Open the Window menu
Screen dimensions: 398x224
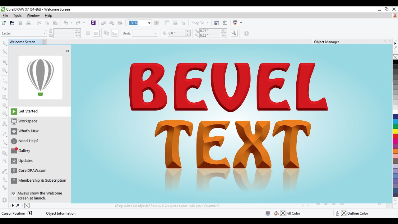(x=33, y=16)
